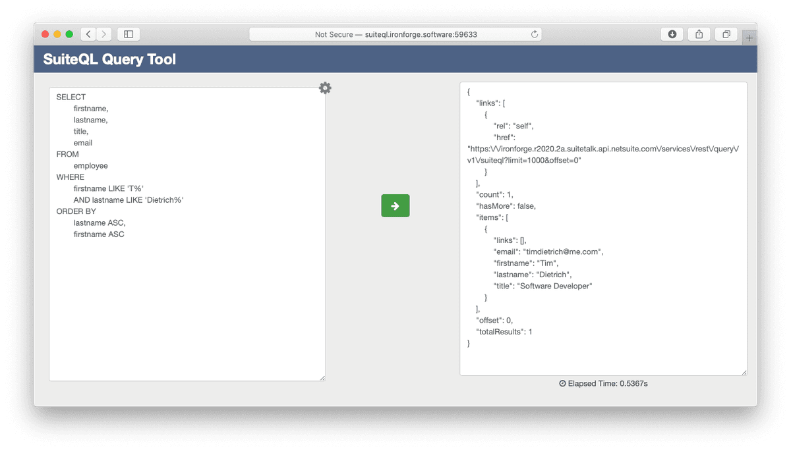This screenshot has width=791, height=451.
Task: Open Safari's Downloads icon
Action: click(x=672, y=34)
